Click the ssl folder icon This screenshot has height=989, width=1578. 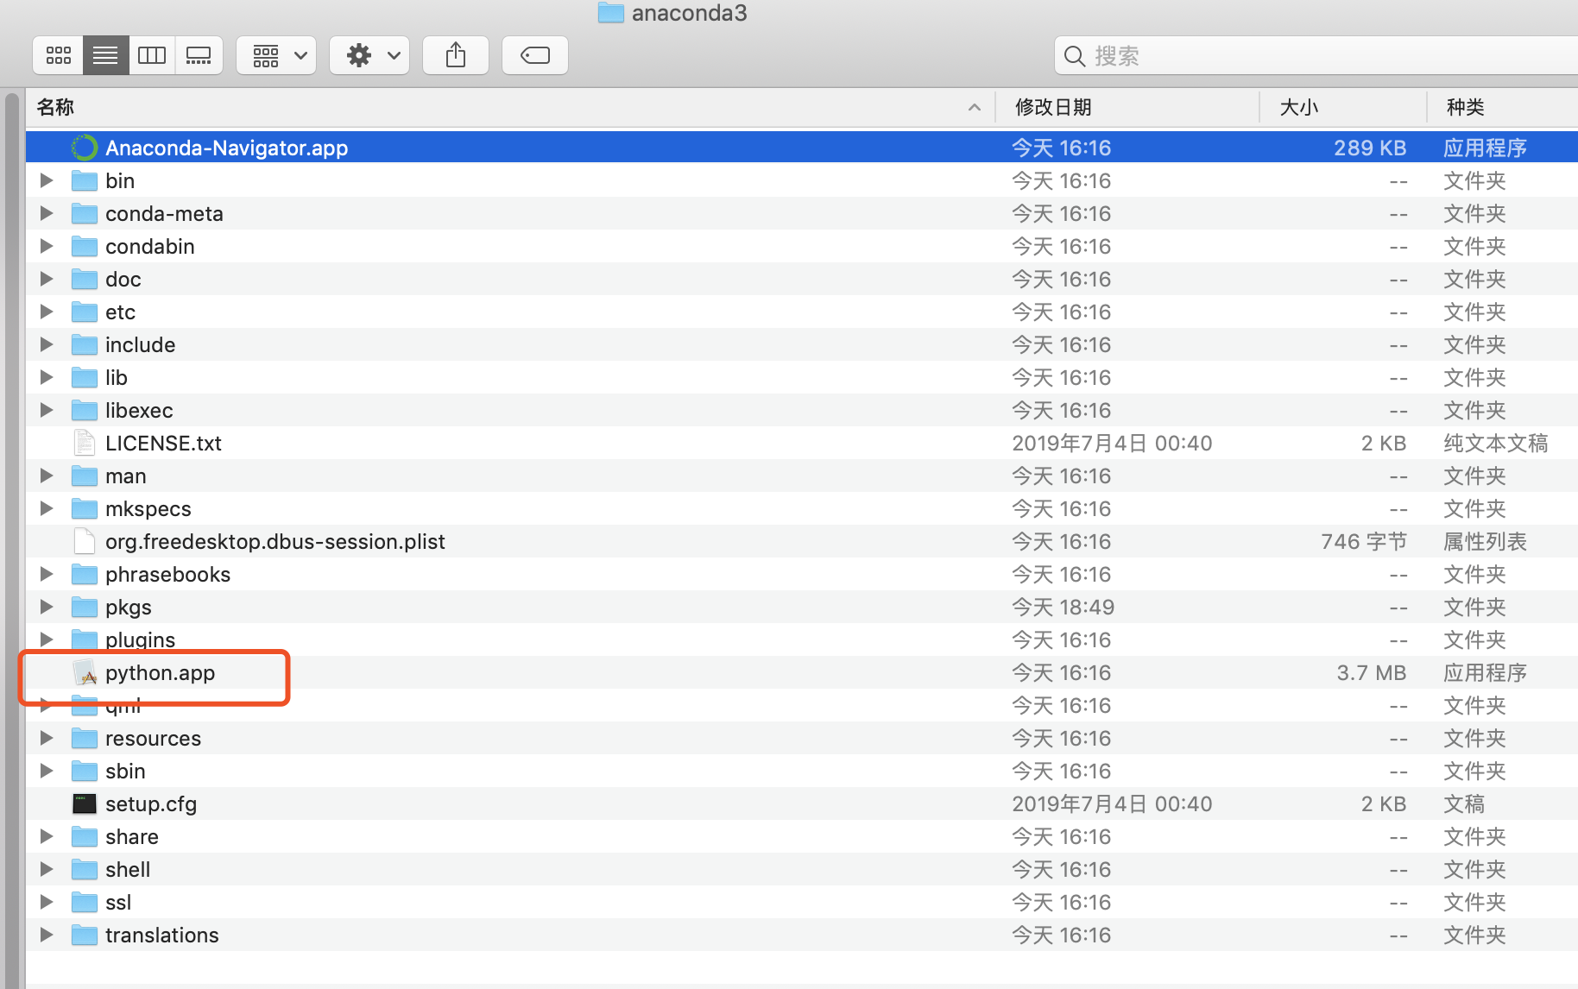click(x=84, y=902)
